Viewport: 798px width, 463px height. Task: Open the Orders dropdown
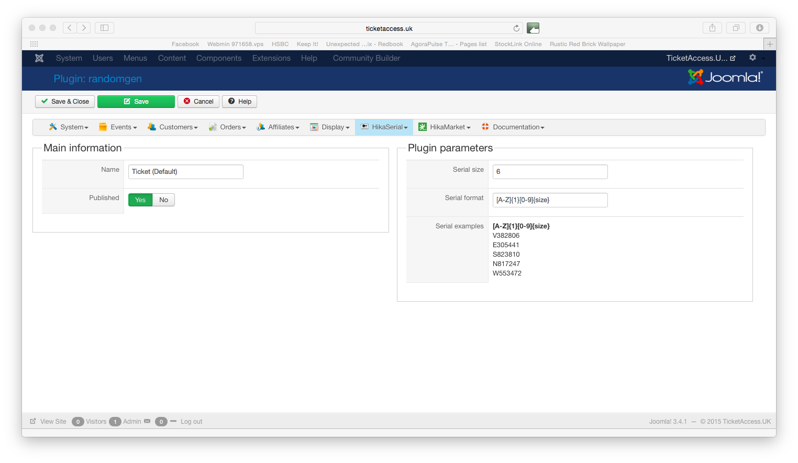[x=227, y=127]
